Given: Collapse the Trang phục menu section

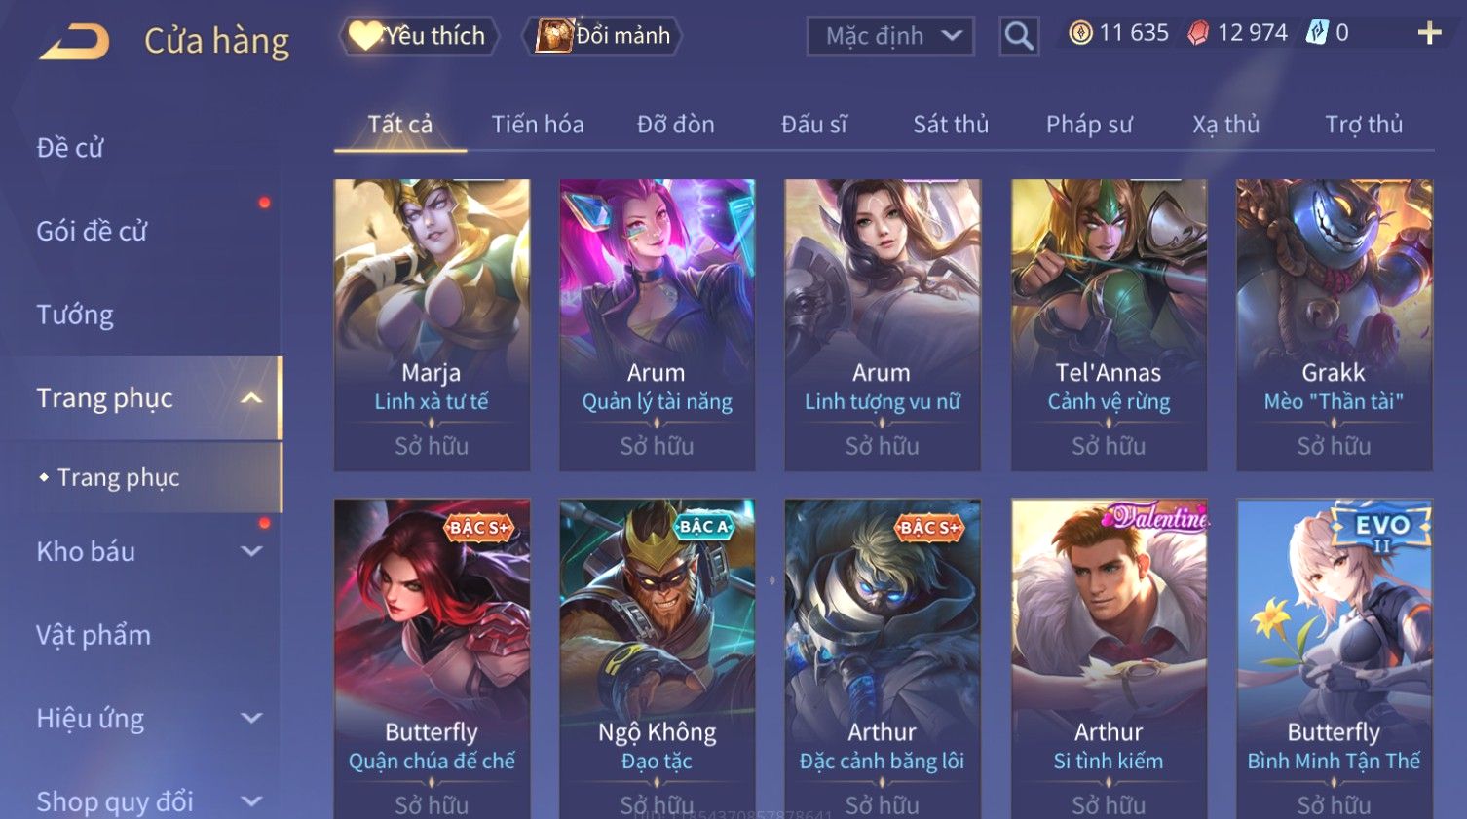Looking at the screenshot, I should [x=251, y=398].
